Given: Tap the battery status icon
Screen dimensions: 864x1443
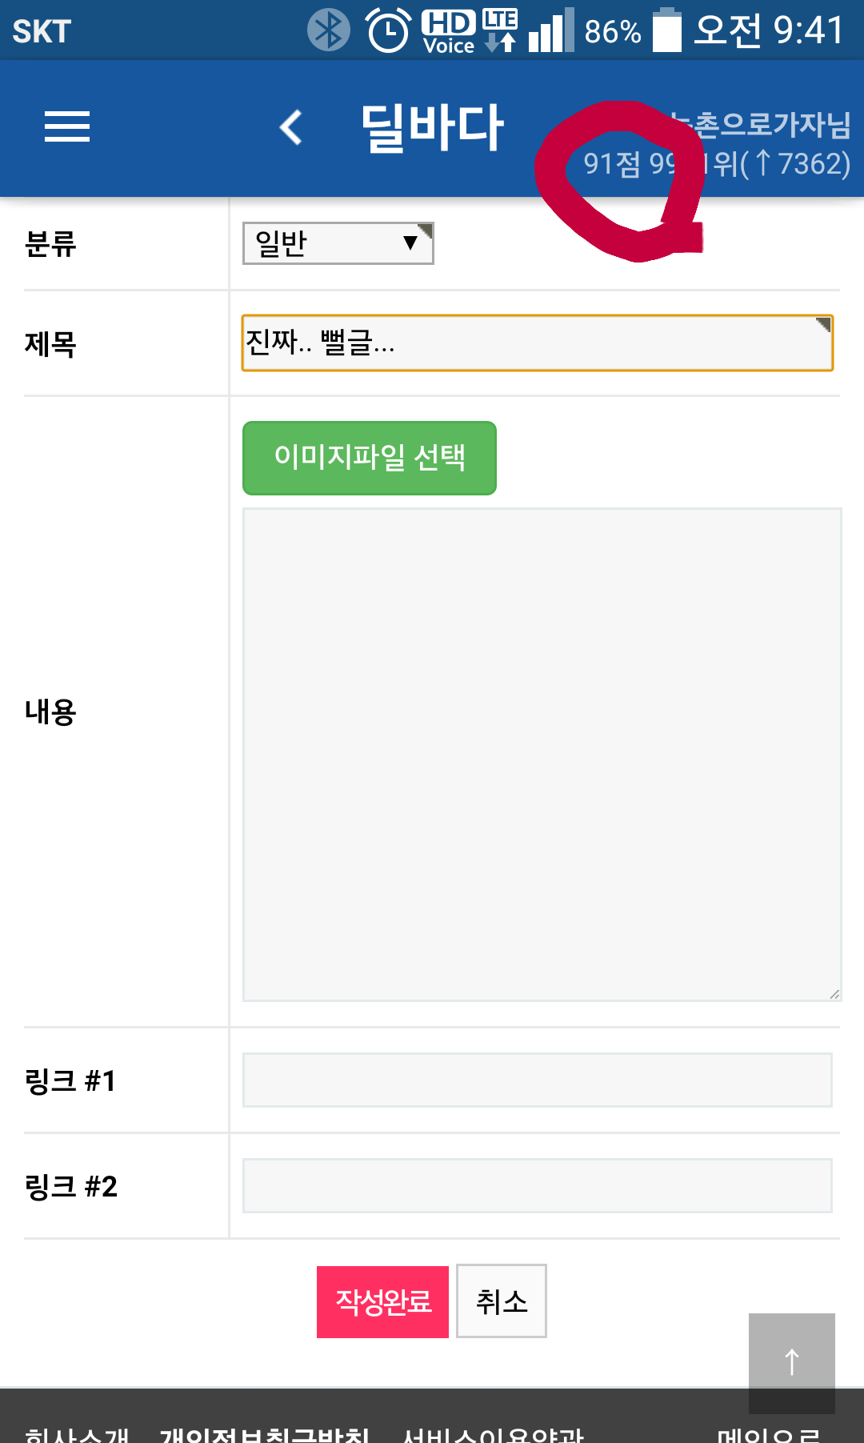Looking at the screenshot, I should 666,30.
